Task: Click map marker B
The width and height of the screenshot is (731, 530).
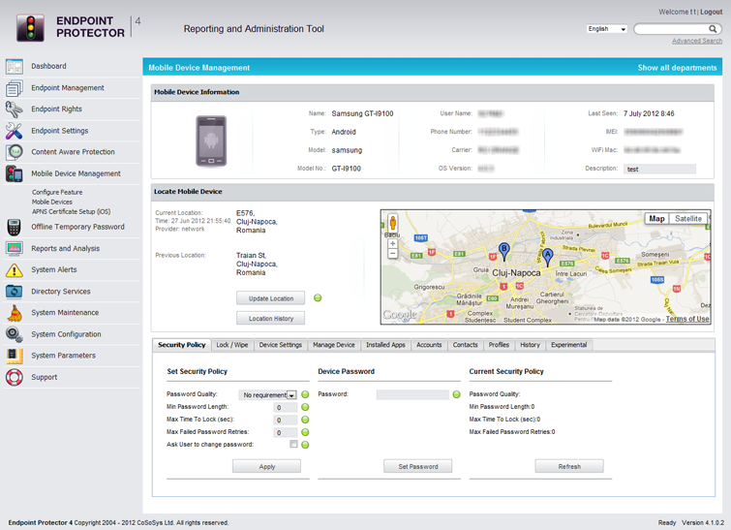Action: (504, 251)
